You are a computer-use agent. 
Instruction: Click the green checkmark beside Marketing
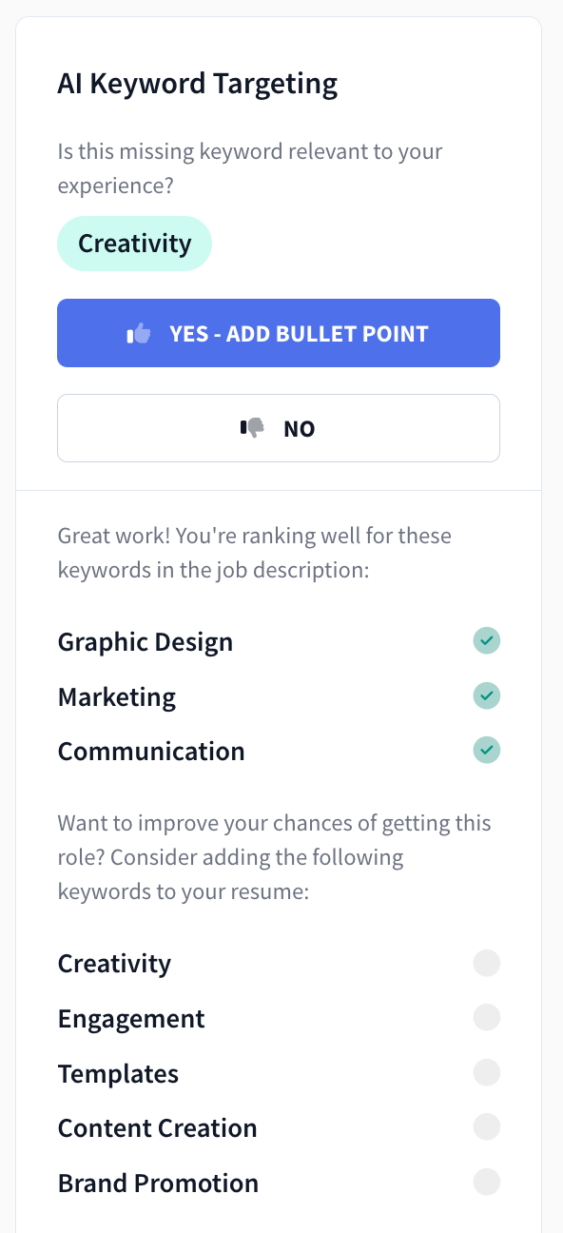[x=486, y=695]
